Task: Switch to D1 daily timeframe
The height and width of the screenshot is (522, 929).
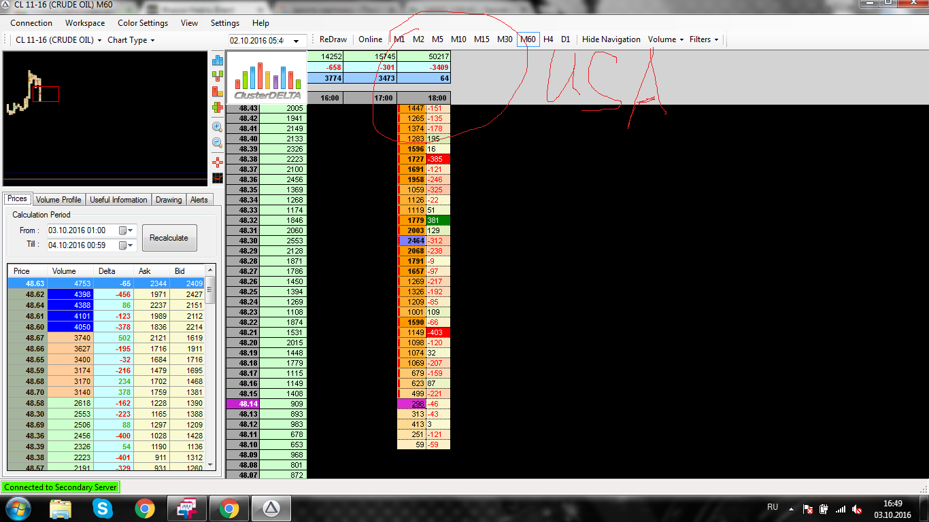Action: pyautogui.click(x=566, y=39)
